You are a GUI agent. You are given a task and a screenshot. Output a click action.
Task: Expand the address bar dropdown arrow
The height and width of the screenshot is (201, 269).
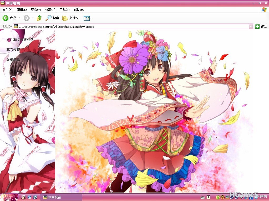251,26
